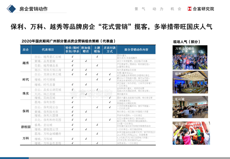230x159 pixels.
Task: Click the 天河：珠江花城 project cell
Action: pyautogui.click(x=48, y=94)
